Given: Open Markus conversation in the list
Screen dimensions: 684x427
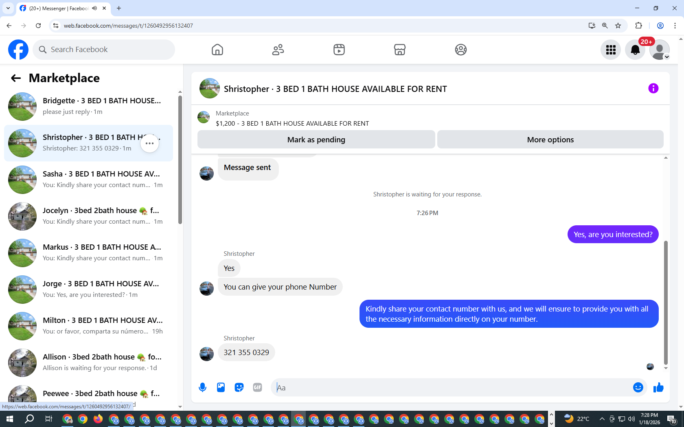Looking at the screenshot, I should coord(89,253).
